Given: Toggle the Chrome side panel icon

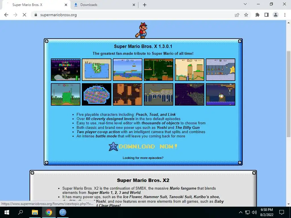Looking at the screenshot, I should [267, 15].
